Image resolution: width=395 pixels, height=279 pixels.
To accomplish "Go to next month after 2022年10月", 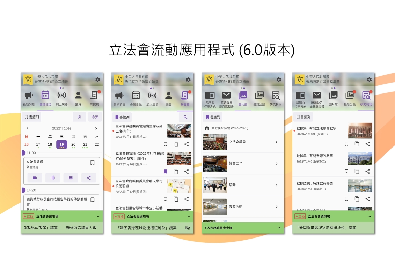I will tap(96, 128).
